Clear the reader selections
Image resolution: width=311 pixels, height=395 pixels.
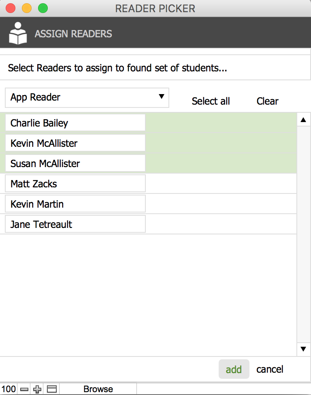pos(267,101)
